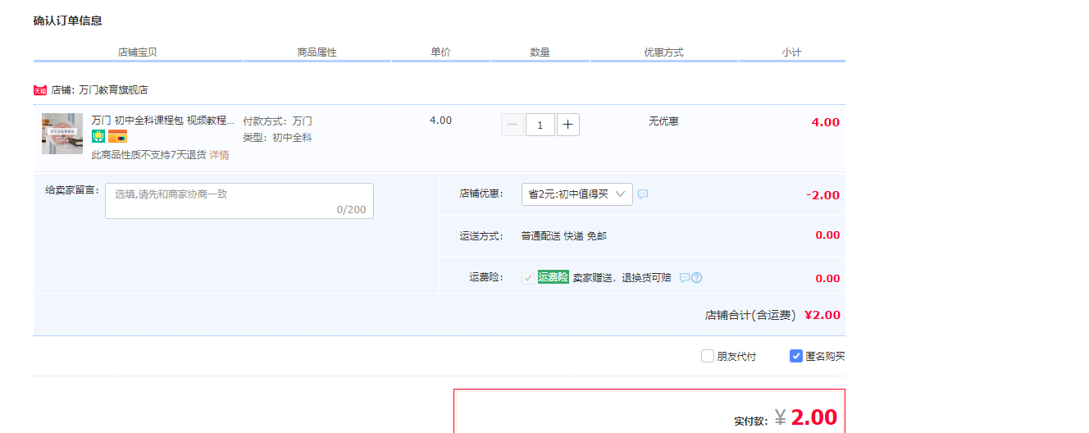This screenshot has height=433, width=1089.
Task: Click the chat bubble icon beside 店铺优惠 dropdown
Action: [643, 194]
